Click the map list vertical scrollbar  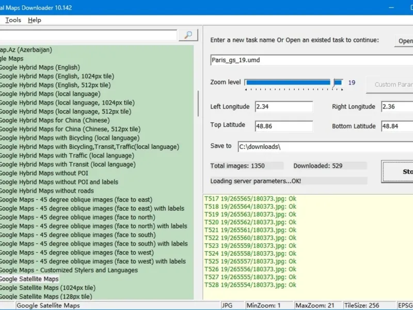tap(198, 103)
